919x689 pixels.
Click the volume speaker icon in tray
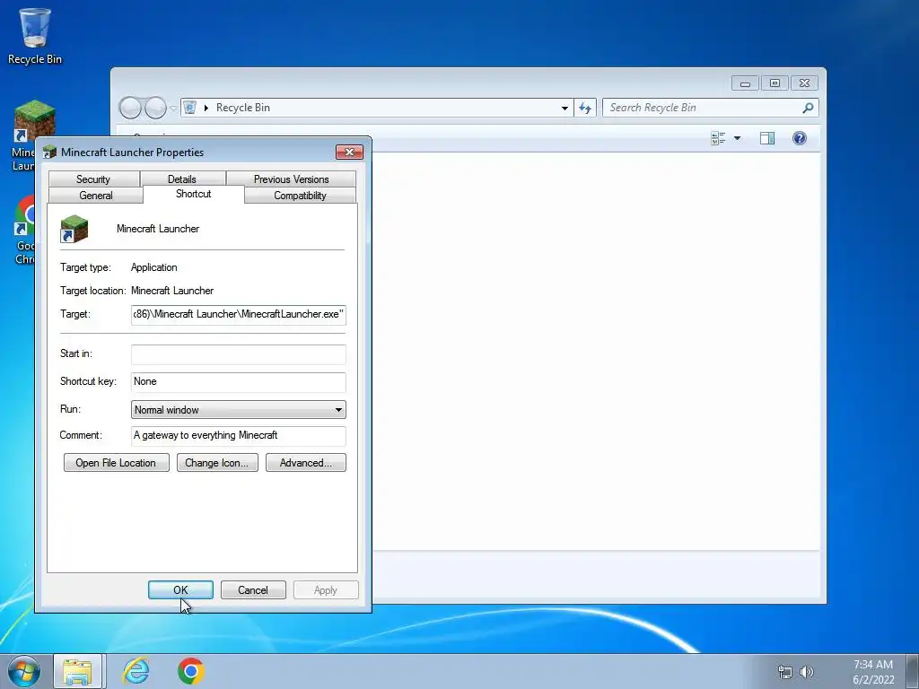(807, 672)
